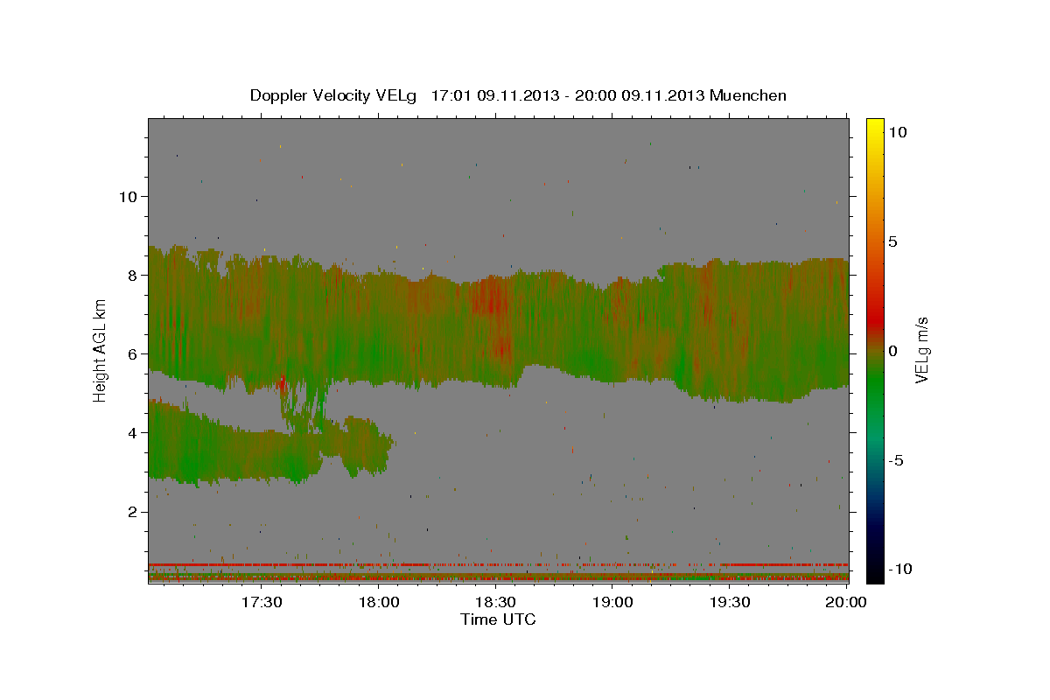Click the 'Time UTC' axis label
Screen dimensions: 1050x700
click(498, 619)
